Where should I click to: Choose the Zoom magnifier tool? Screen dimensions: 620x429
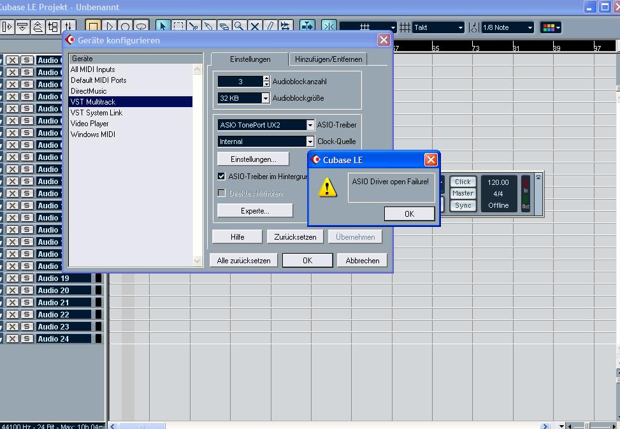[240, 27]
